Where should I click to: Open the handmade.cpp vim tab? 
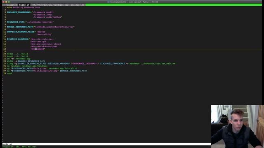(x=50, y=5)
